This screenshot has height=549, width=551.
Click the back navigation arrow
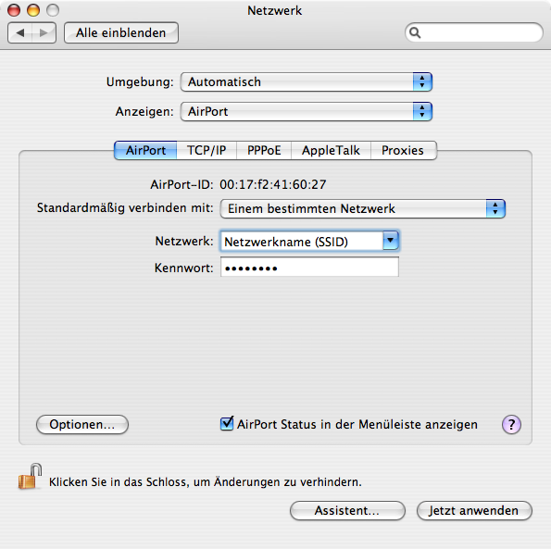tap(20, 33)
